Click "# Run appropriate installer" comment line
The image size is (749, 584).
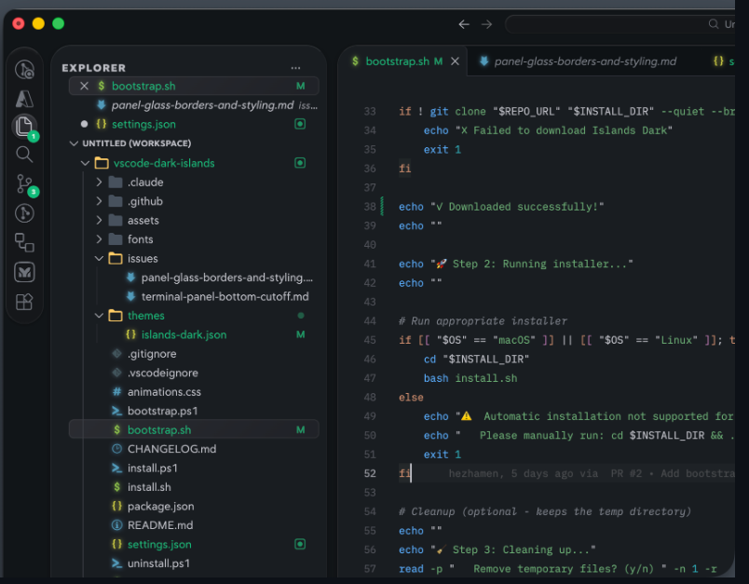[483, 321]
